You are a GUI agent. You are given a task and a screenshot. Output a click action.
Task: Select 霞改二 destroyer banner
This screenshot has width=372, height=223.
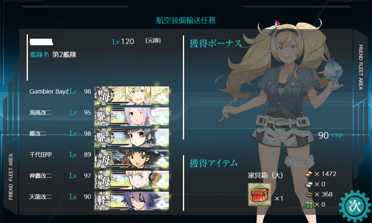coord(132,138)
